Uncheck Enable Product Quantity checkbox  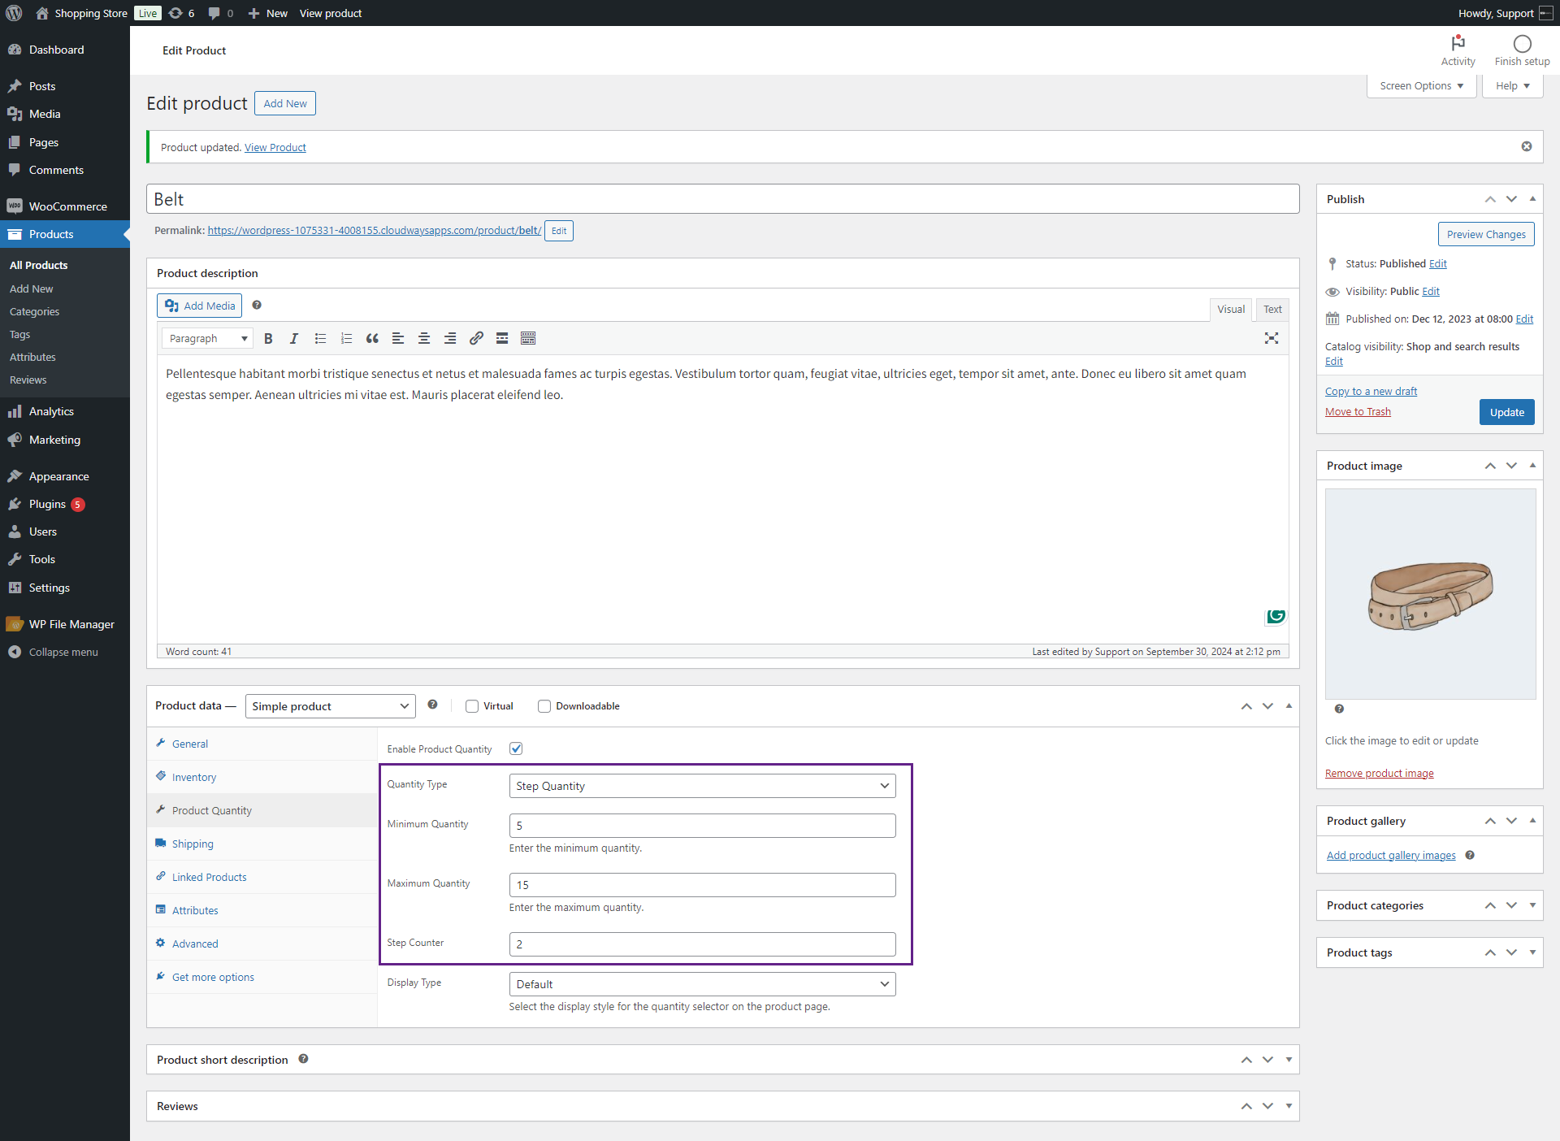click(516, 748)
